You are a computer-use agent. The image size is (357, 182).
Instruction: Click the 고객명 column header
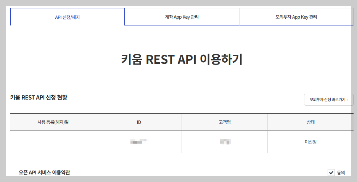coord(225,122)
